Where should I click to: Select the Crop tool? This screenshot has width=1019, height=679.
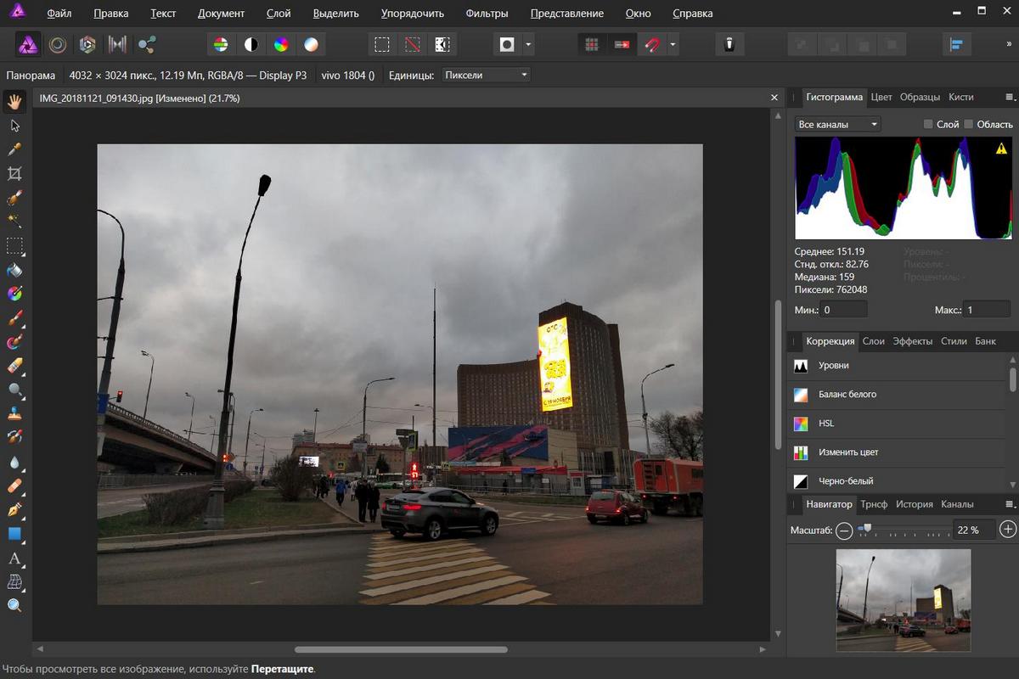14,173
